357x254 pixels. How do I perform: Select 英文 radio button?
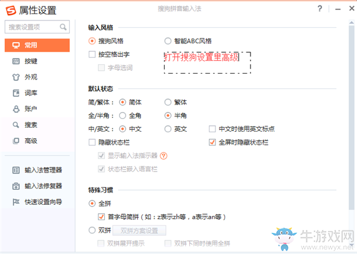(168, 129)
